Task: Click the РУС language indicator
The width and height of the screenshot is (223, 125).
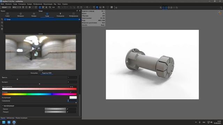Action: (x=204, y=122)
